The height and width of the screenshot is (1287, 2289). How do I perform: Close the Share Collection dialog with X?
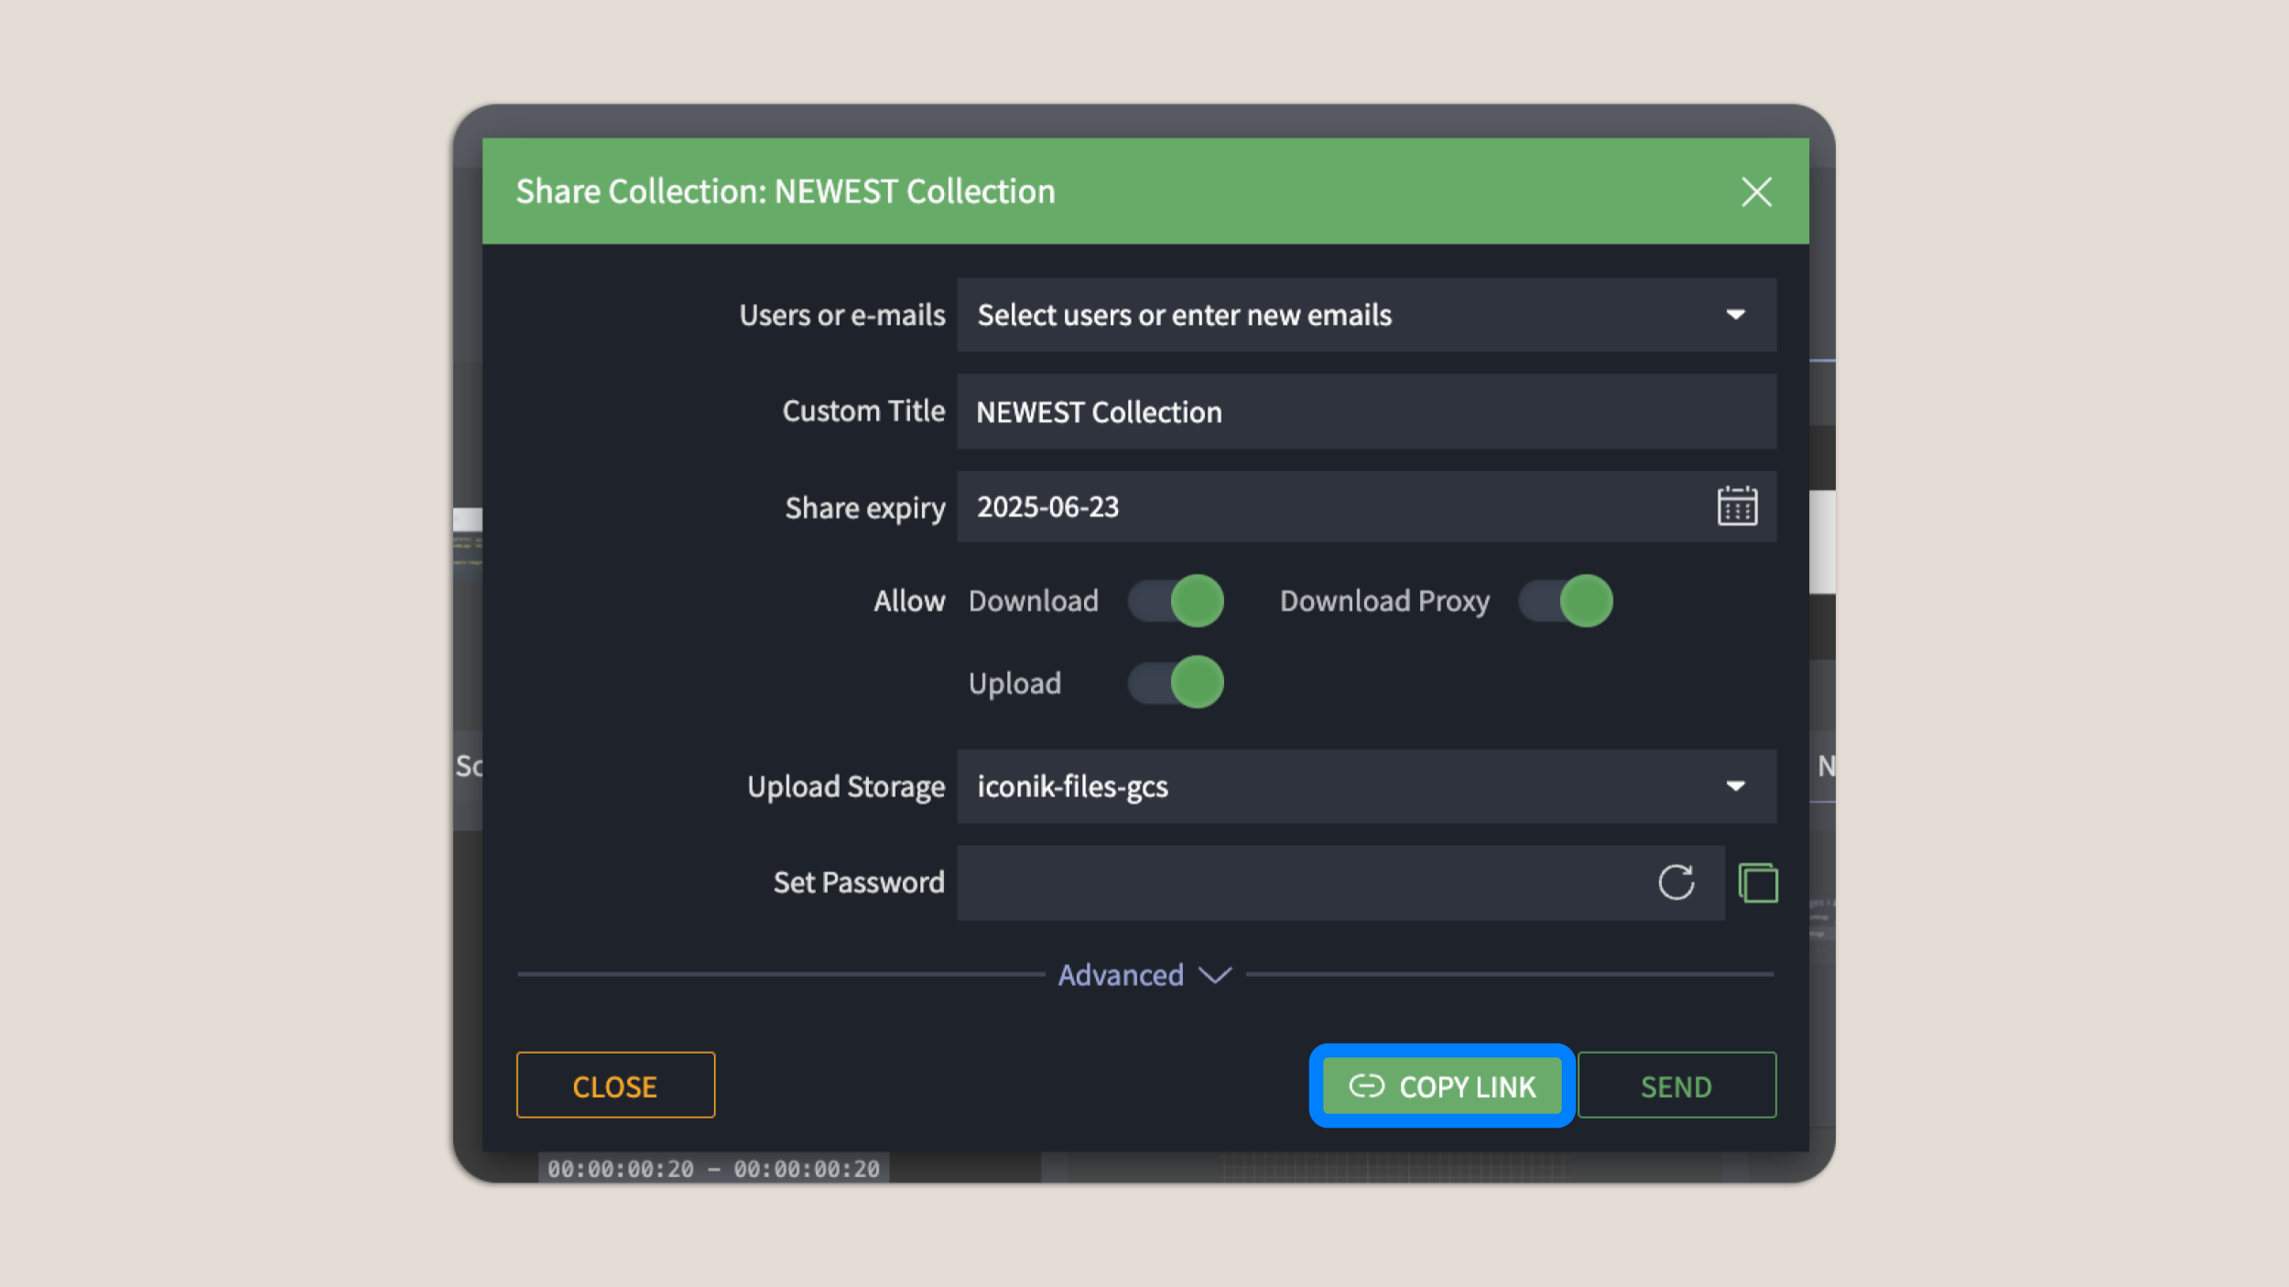click(x=1756, y=192)
